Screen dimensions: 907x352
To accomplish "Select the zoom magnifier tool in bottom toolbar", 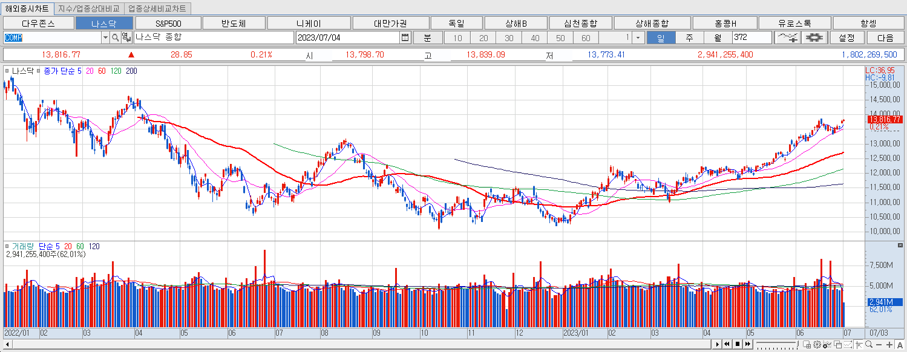I will click(x=869, y=345).
